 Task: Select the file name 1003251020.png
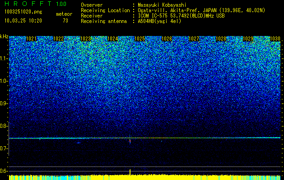click(x=23, y=12)
